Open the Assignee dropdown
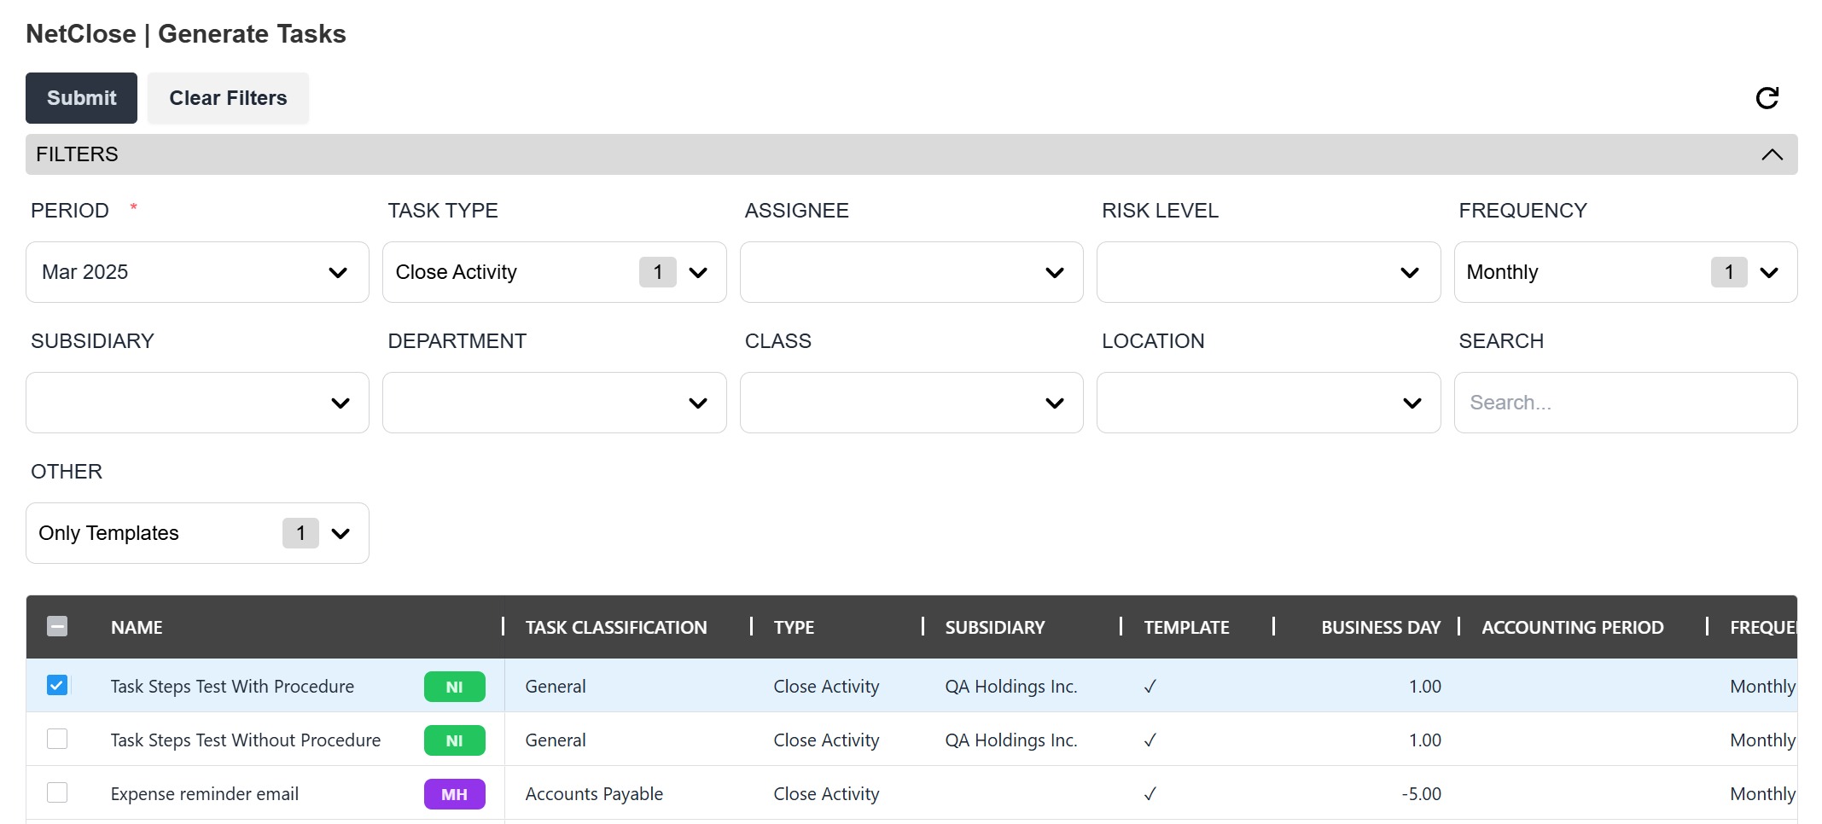Image resolution: width=1822 pixels, height=824 pixels. click(911, 272)
